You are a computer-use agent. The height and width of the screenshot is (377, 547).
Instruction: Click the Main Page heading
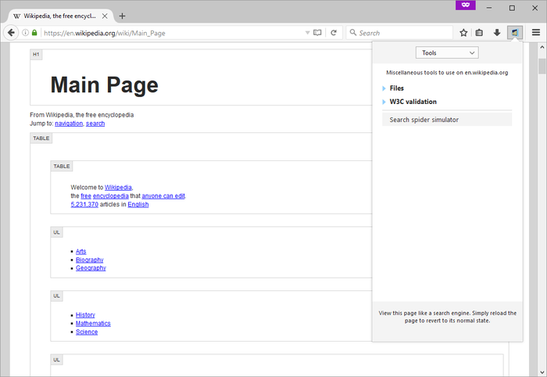104,84
